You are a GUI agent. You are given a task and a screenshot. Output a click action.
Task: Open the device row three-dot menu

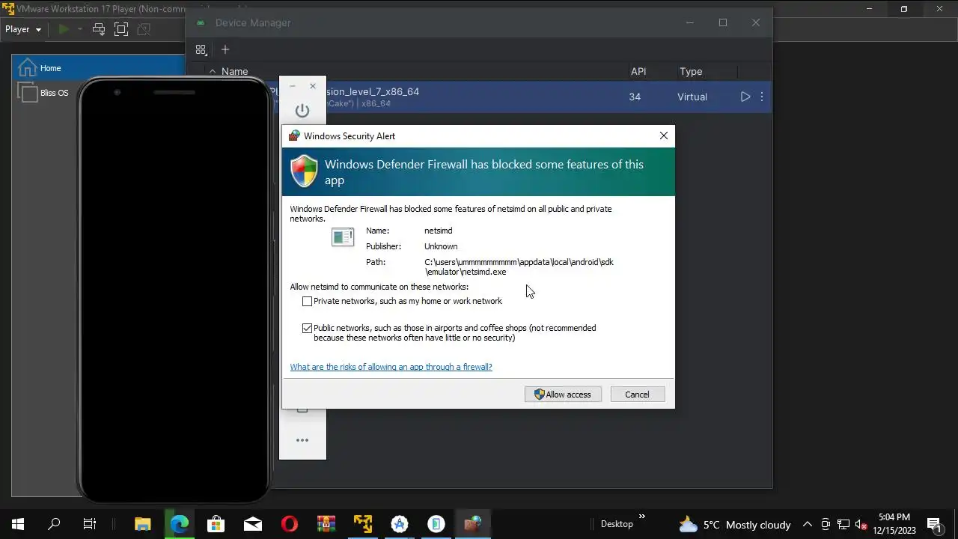click(x=762, y=97)
